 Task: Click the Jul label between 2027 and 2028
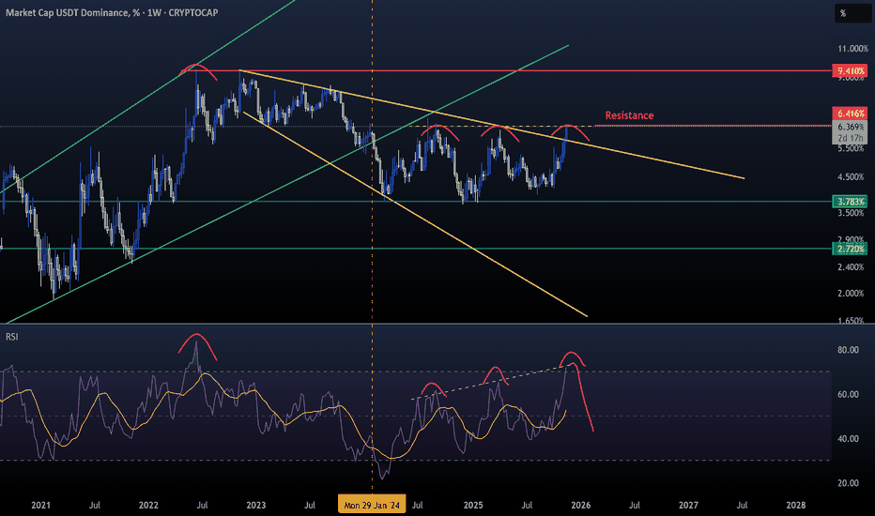(743, 506)
